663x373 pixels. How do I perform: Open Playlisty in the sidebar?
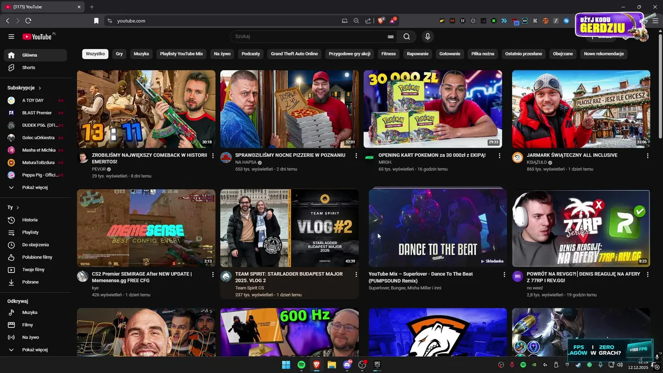(35, 232)
